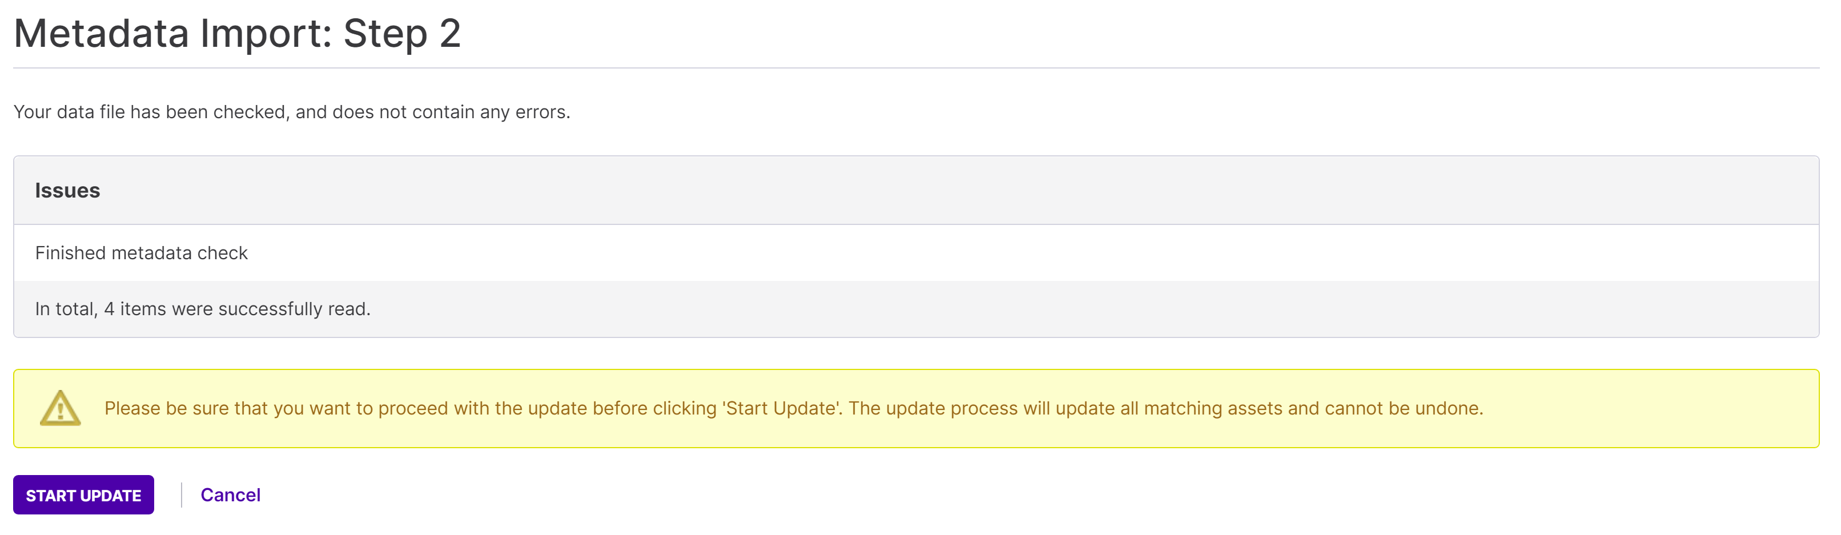Screen dimensions: 1841x535
Task: Select the Metadata Import page heading
Action: pos(238,33)
